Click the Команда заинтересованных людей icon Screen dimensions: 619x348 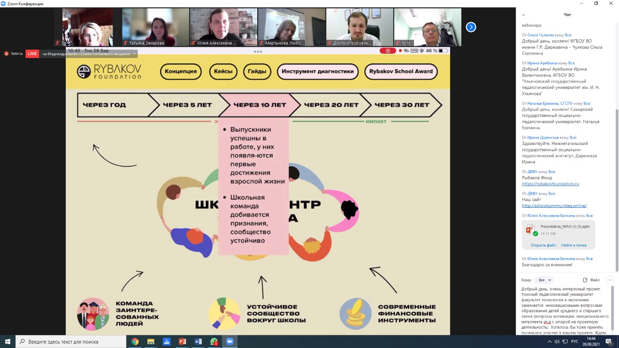coord(93,314)
